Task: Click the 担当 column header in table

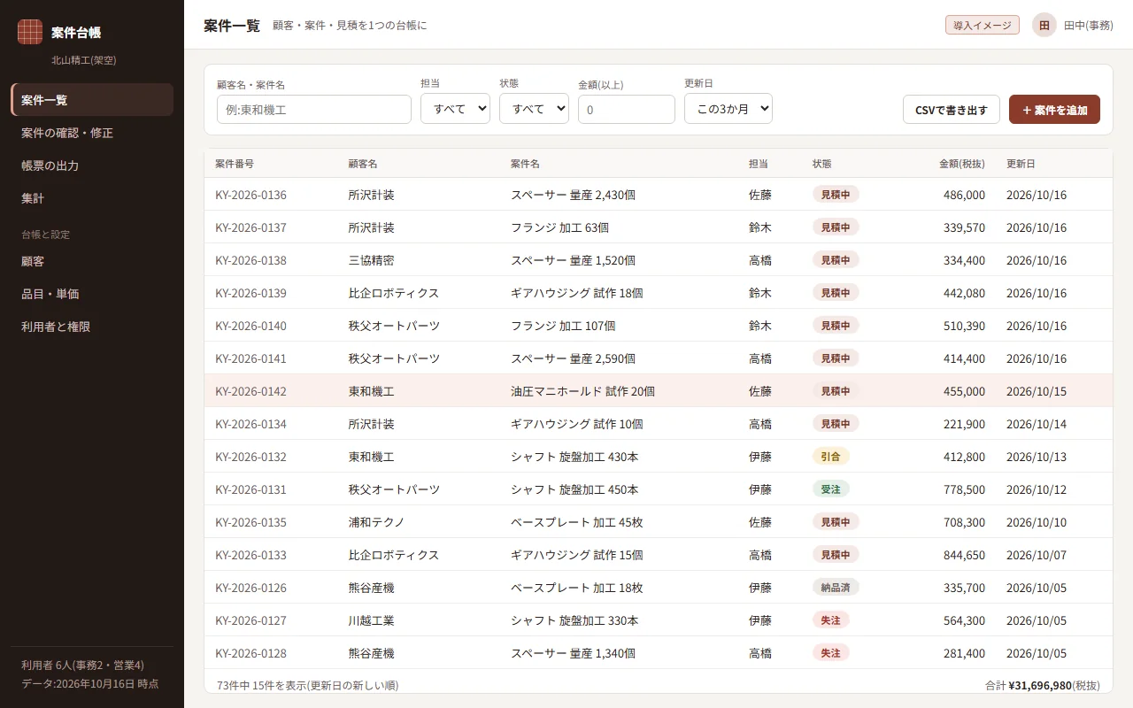Action: pos(759,164)
